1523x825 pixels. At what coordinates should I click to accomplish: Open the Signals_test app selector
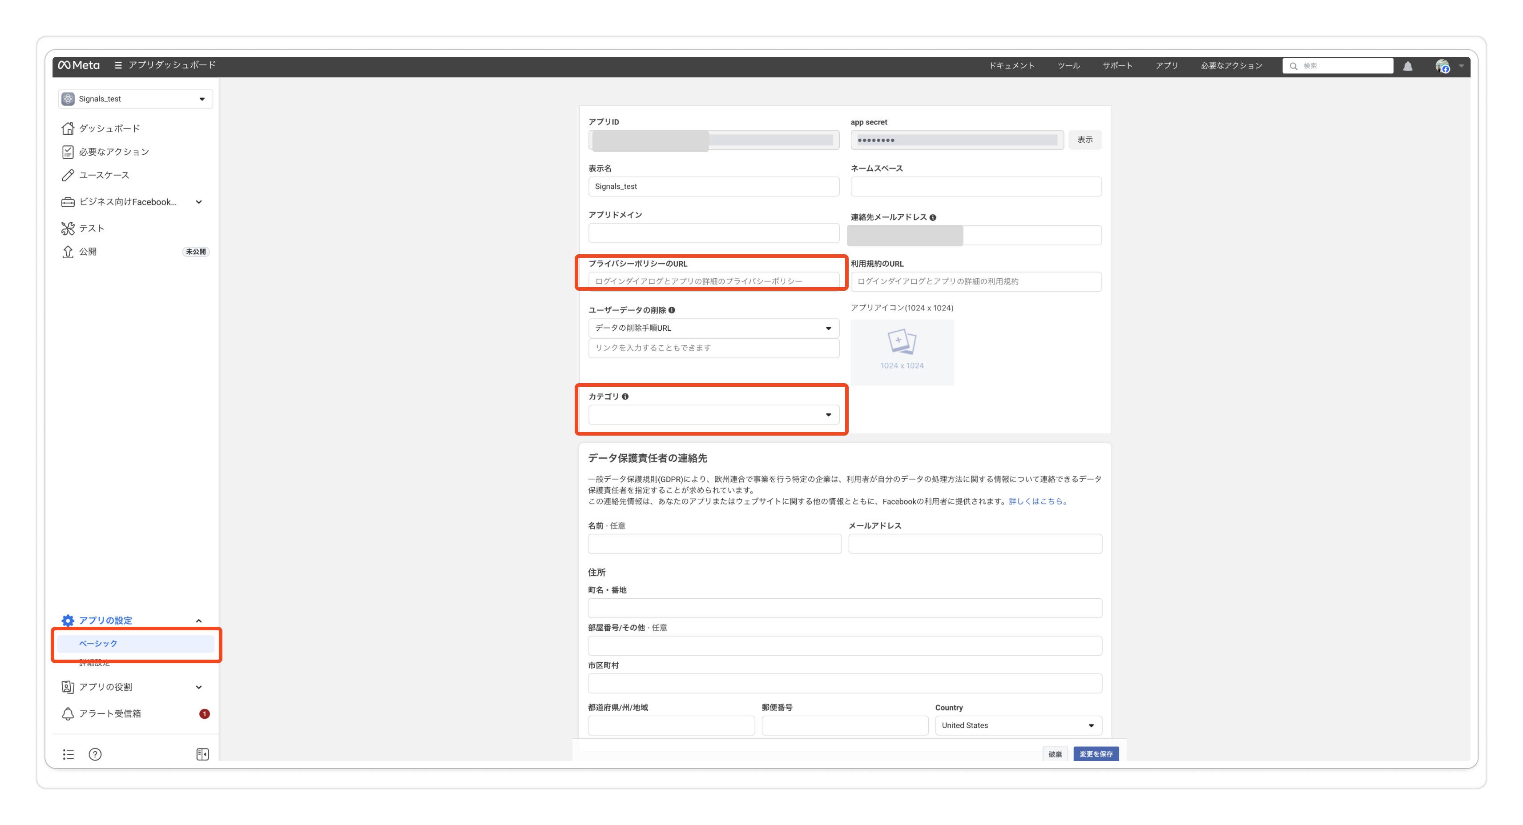[135, 99]
